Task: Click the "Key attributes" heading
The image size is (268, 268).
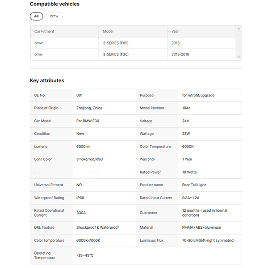Action: click(x=47, y=80)
